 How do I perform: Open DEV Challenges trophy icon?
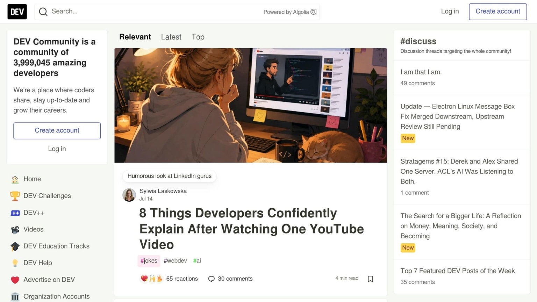point(15,196)
